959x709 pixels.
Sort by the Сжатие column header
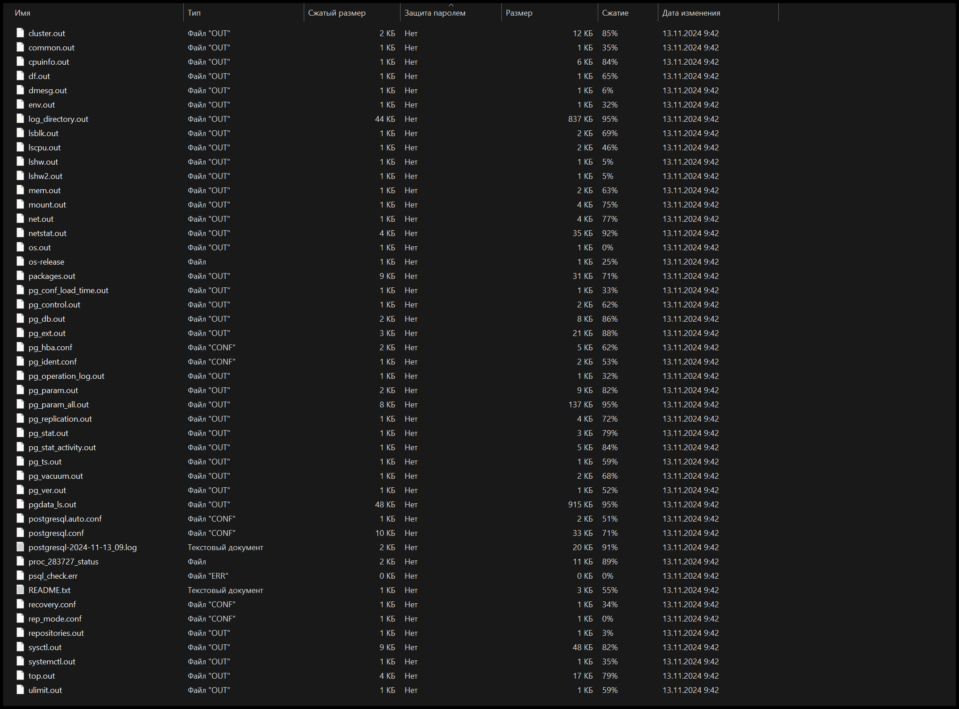click(615, 13)
